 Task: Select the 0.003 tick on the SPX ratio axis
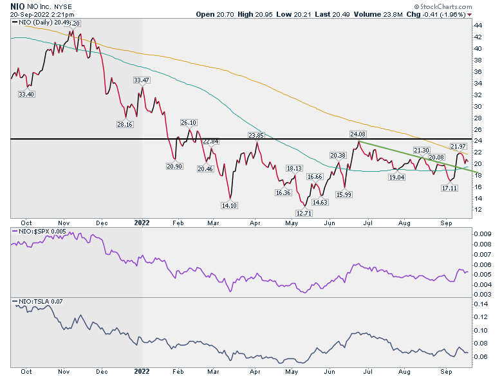point(483,295)
